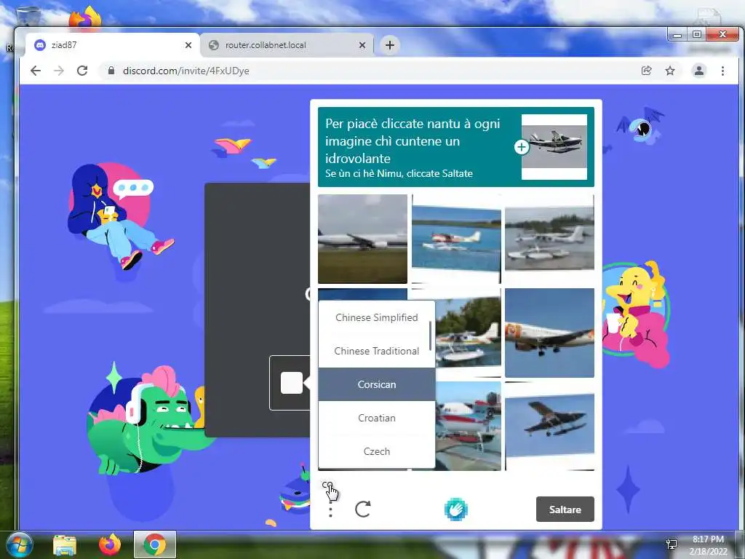The height and width of the screenshot is (559, 745).
Task: Click the network tray icon
Action: tap(672, 544)
